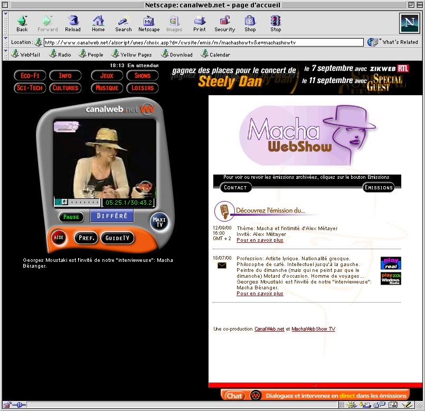Open the Loisirs channel
Viewport: 425px width, 411px height.
pyautogui.click(x=143, y=88)
